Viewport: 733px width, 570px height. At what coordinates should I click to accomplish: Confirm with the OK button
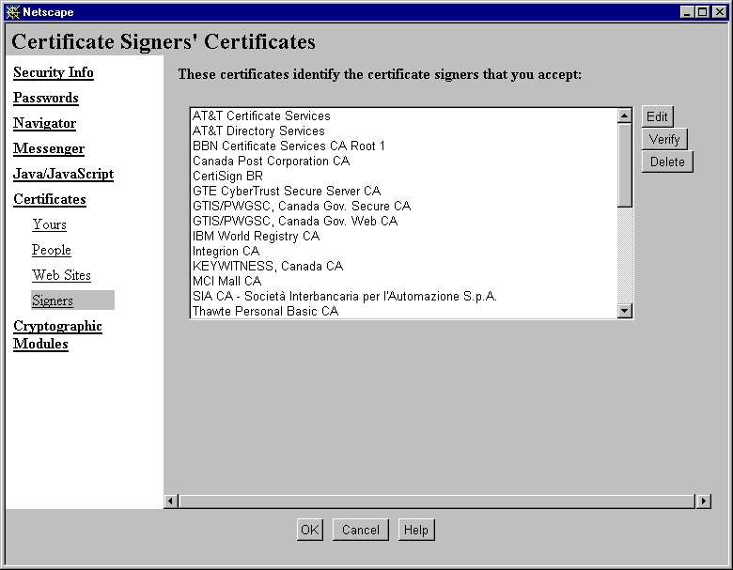[309, 530]
